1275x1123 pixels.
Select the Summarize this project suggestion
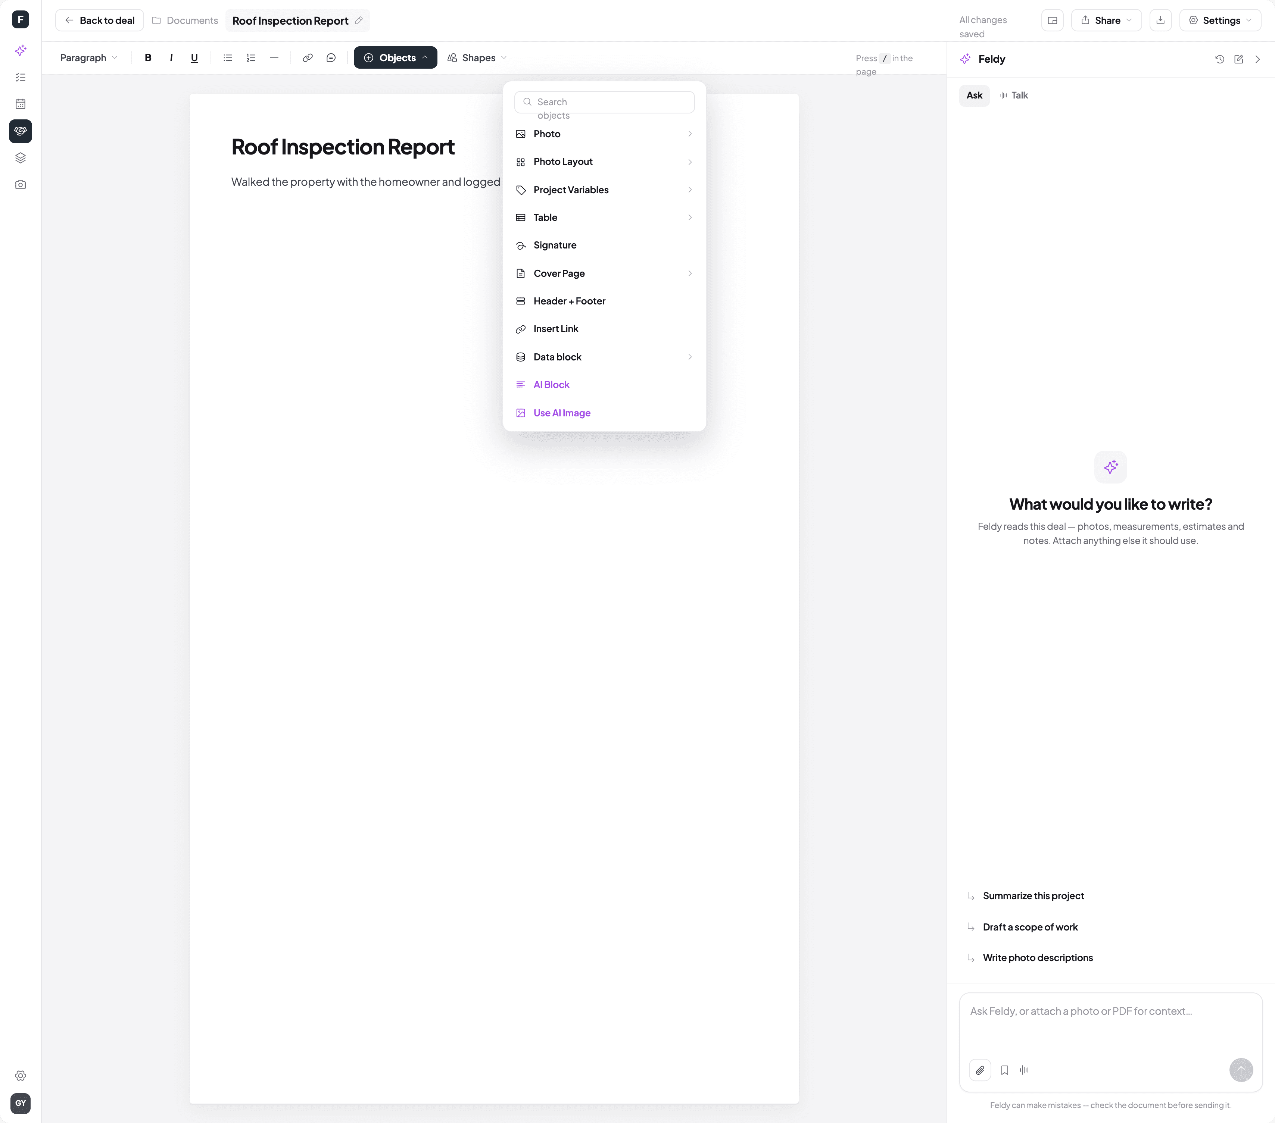(x=1033, y=896)
